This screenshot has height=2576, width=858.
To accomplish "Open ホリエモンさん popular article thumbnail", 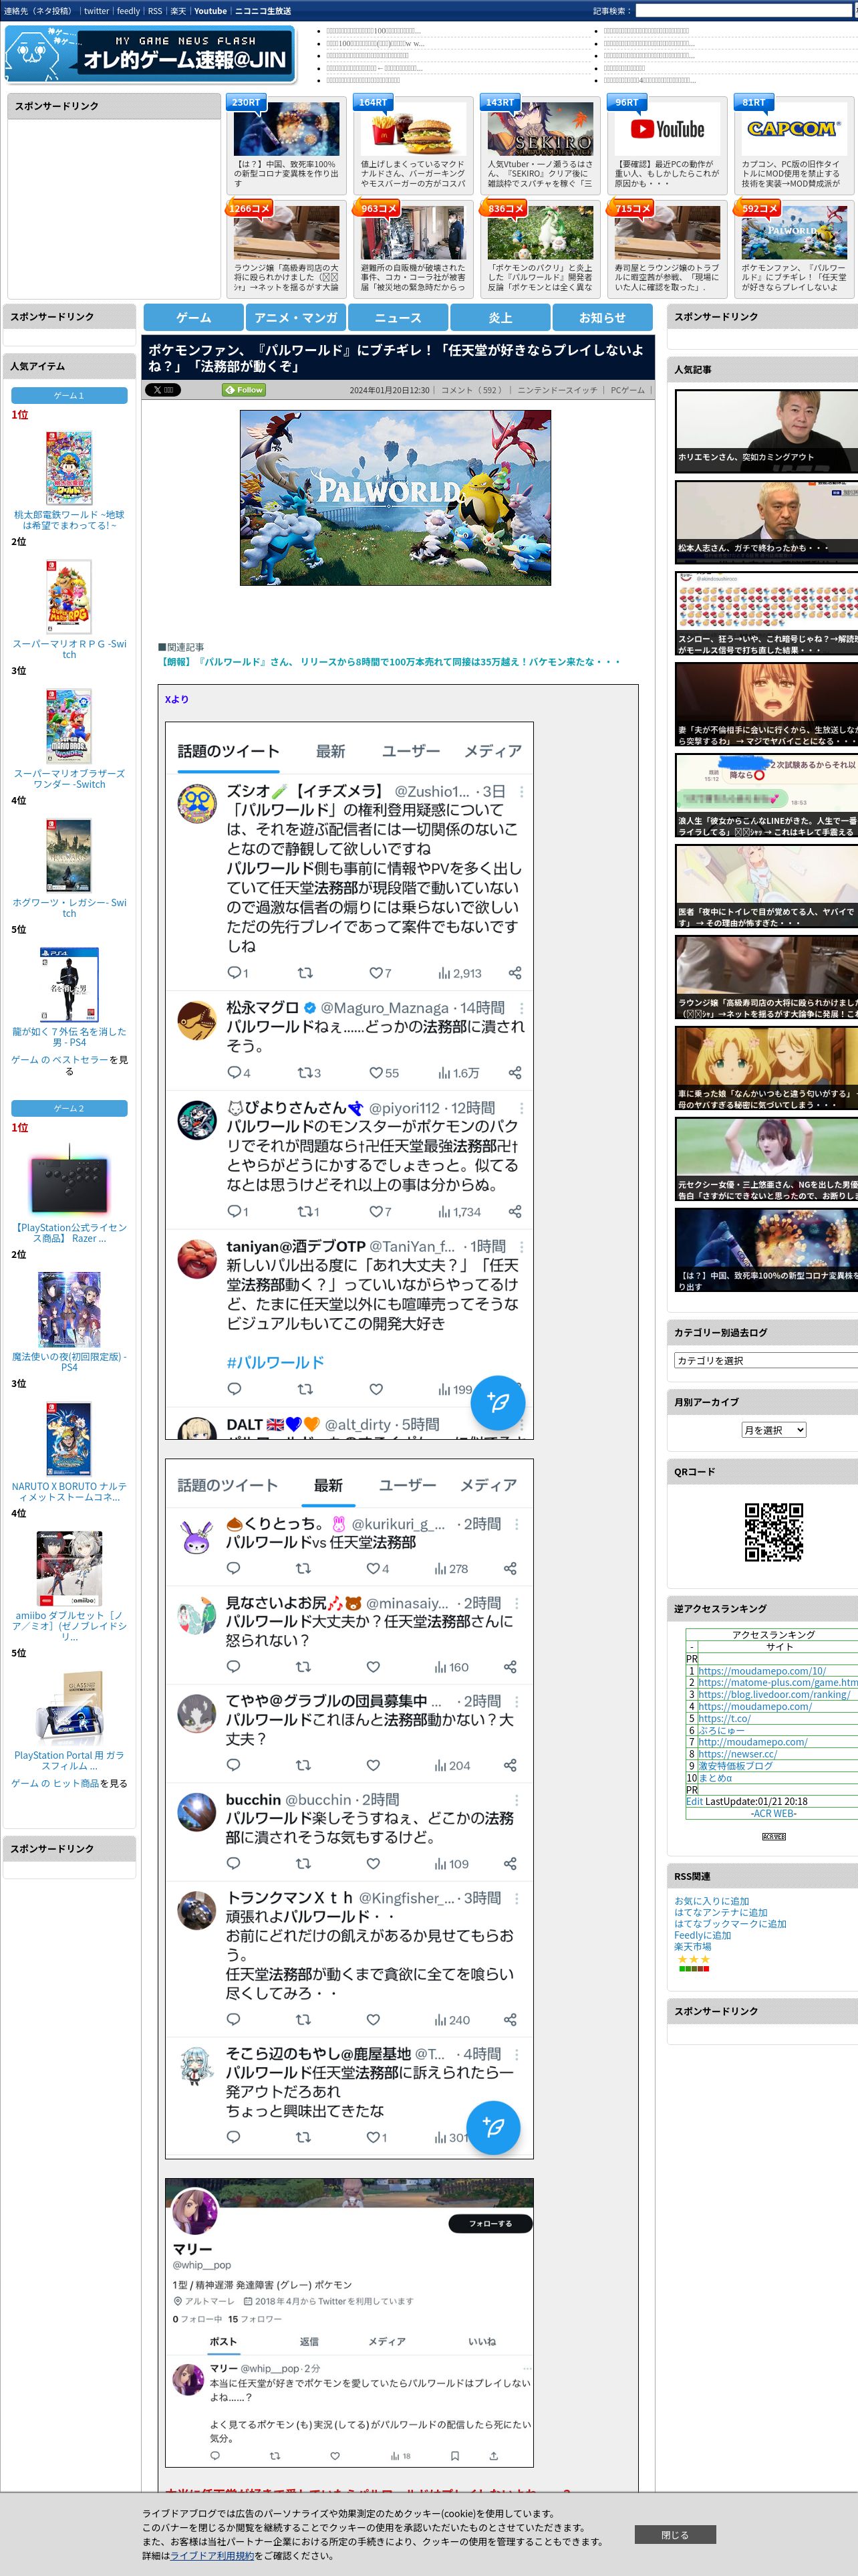I will [766, 431].
